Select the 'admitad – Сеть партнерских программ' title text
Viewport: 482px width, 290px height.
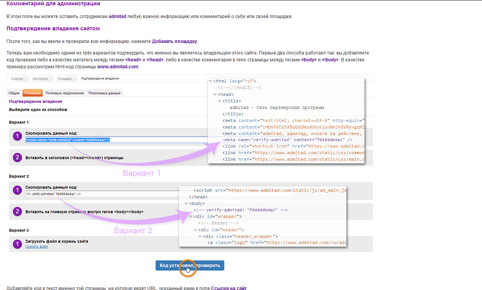pyautogui.click(x=277, y=107)
